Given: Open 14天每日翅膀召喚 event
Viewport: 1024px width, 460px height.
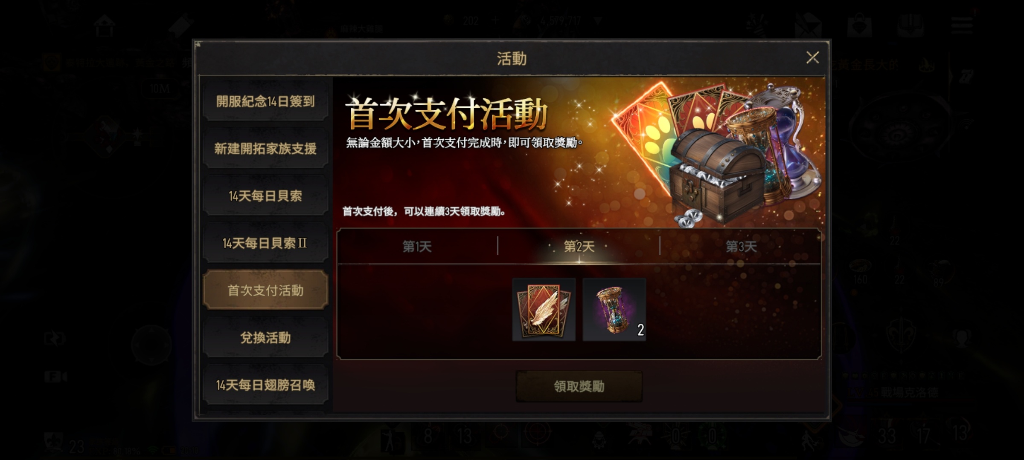Looking at the screenshot, I should pyautogui.click(x=265, y=385).
